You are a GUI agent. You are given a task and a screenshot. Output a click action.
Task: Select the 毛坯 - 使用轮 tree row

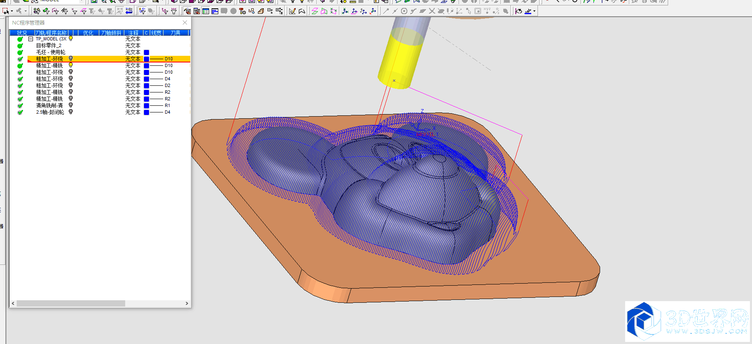[51, 52]
